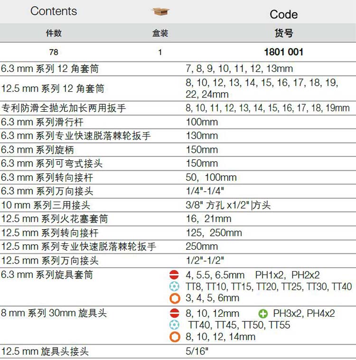Click the red slotted icon beside 8, 10, 12mm
The width and height of the screenshot is (356, 360).
tap(175, 313)
